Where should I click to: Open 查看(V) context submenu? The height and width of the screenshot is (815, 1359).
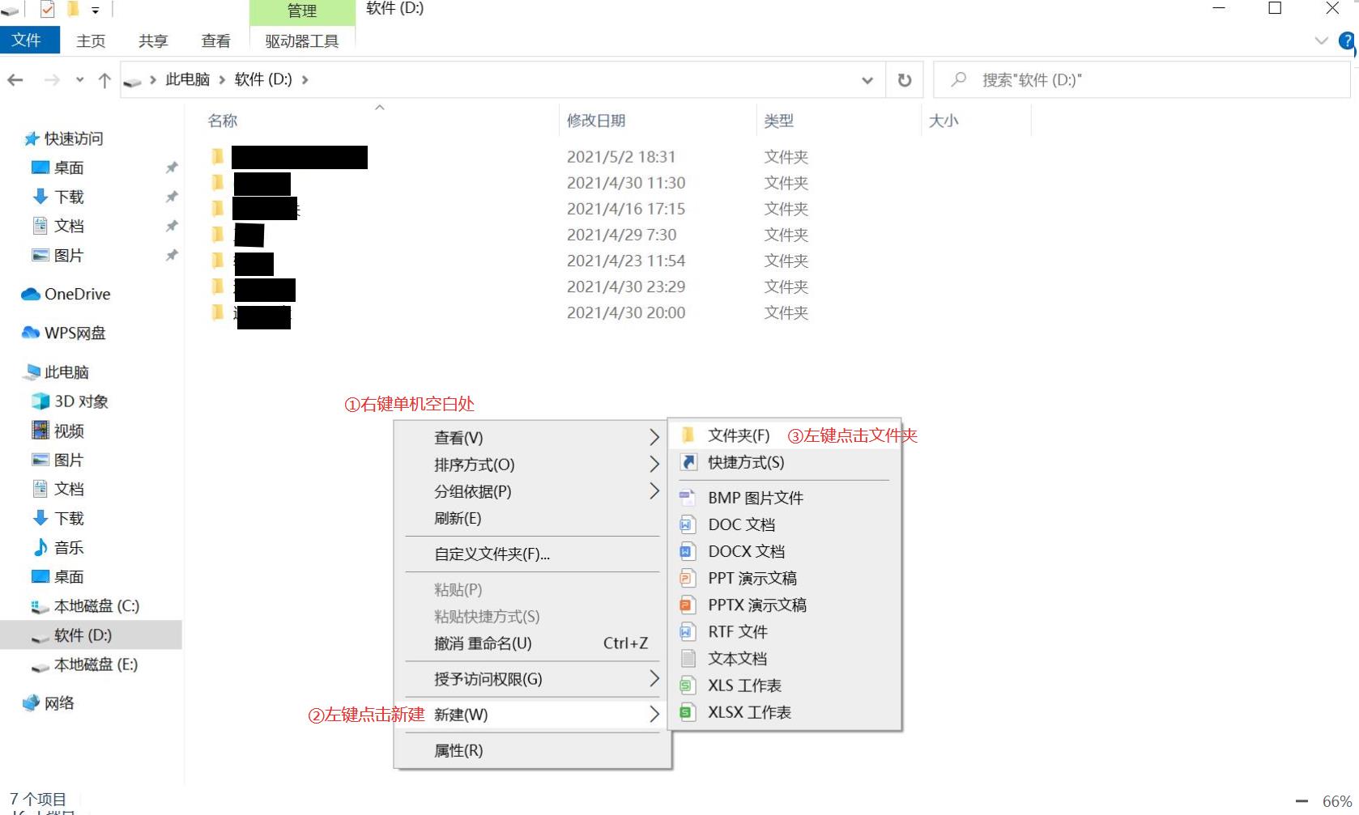532,438
